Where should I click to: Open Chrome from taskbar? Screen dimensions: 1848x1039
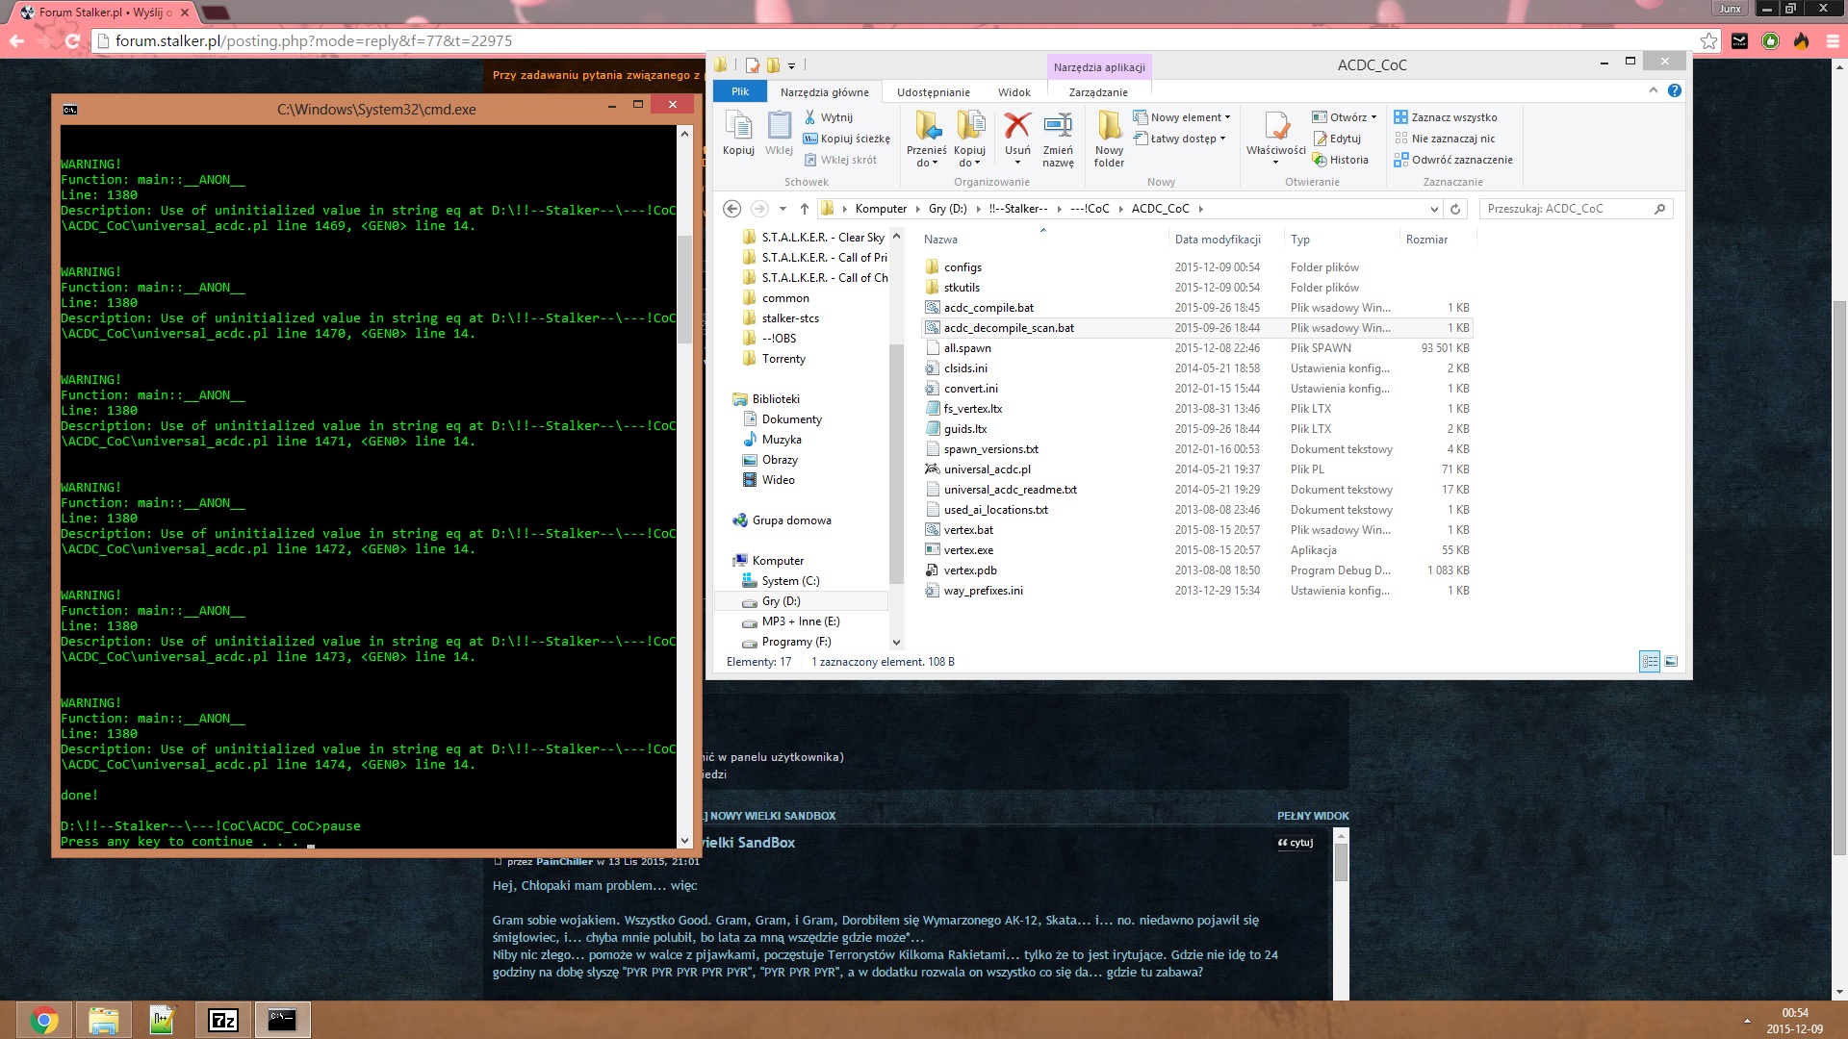tap(43, 1020)
